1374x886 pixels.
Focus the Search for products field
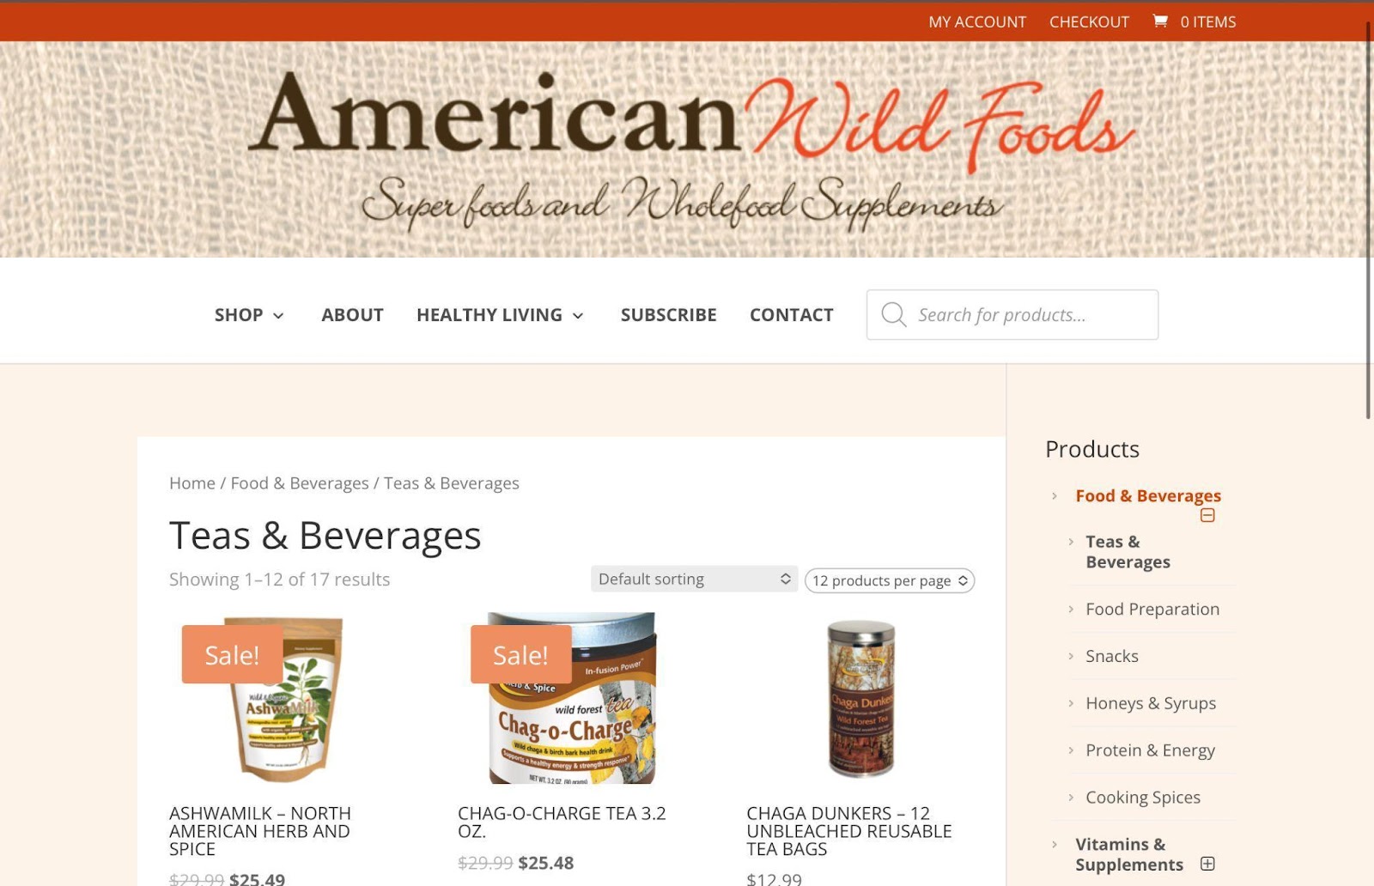[x=1012, y=314]
